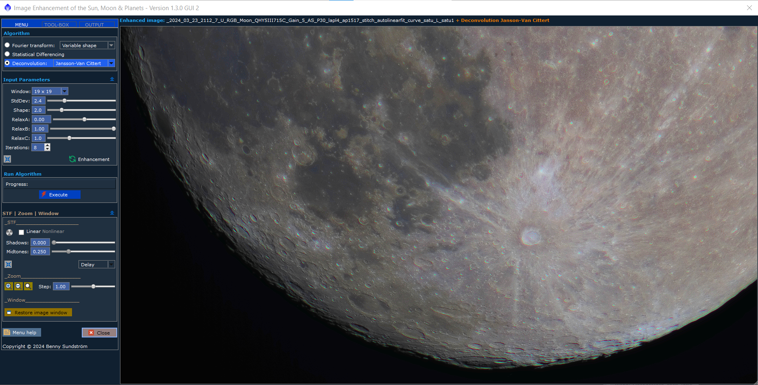Click the RelaxA value field 0.00
Screen dimensions: 758x385
click(42, 119)
